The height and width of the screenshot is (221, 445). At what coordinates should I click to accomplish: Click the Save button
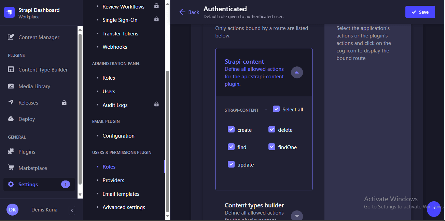point(420,12)
